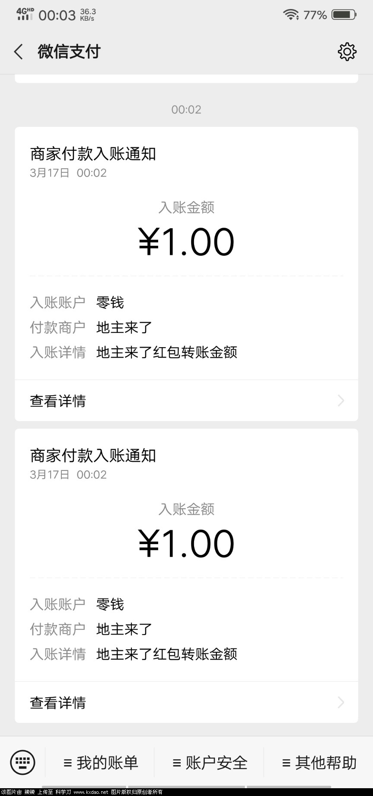
Task: Tap the back arrow next to 微信支付
Action: [18, 52]
